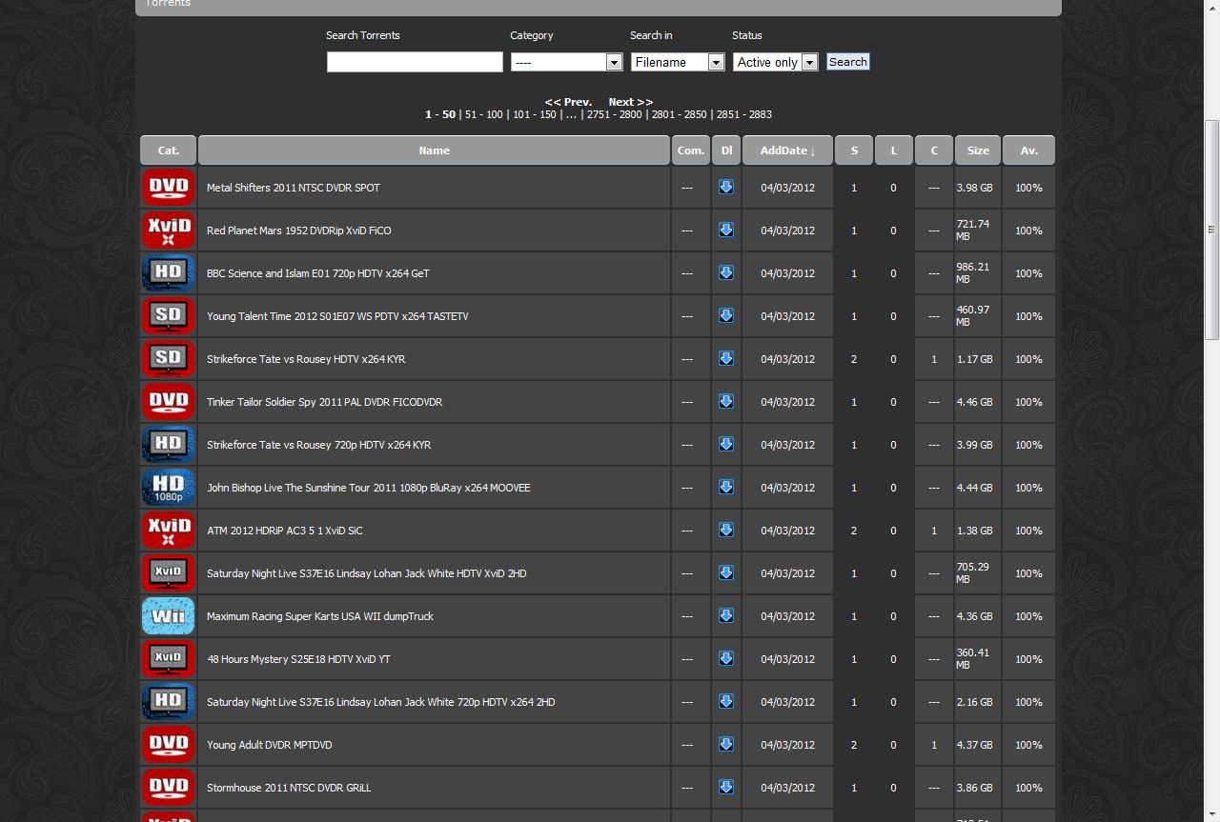Screen dimensions: 1220x822
Task: Sort by Cat. column header
Action: (x=169, y=150)
